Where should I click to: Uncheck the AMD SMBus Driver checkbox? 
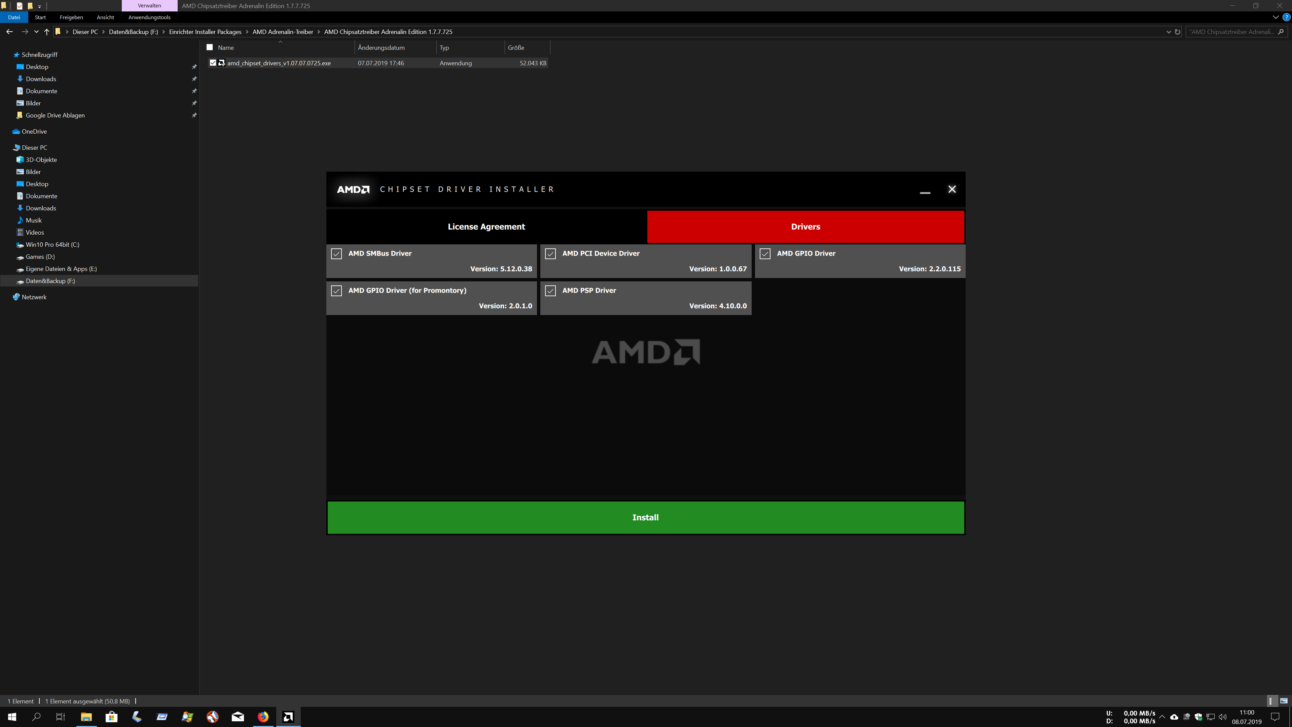point(336,254)
